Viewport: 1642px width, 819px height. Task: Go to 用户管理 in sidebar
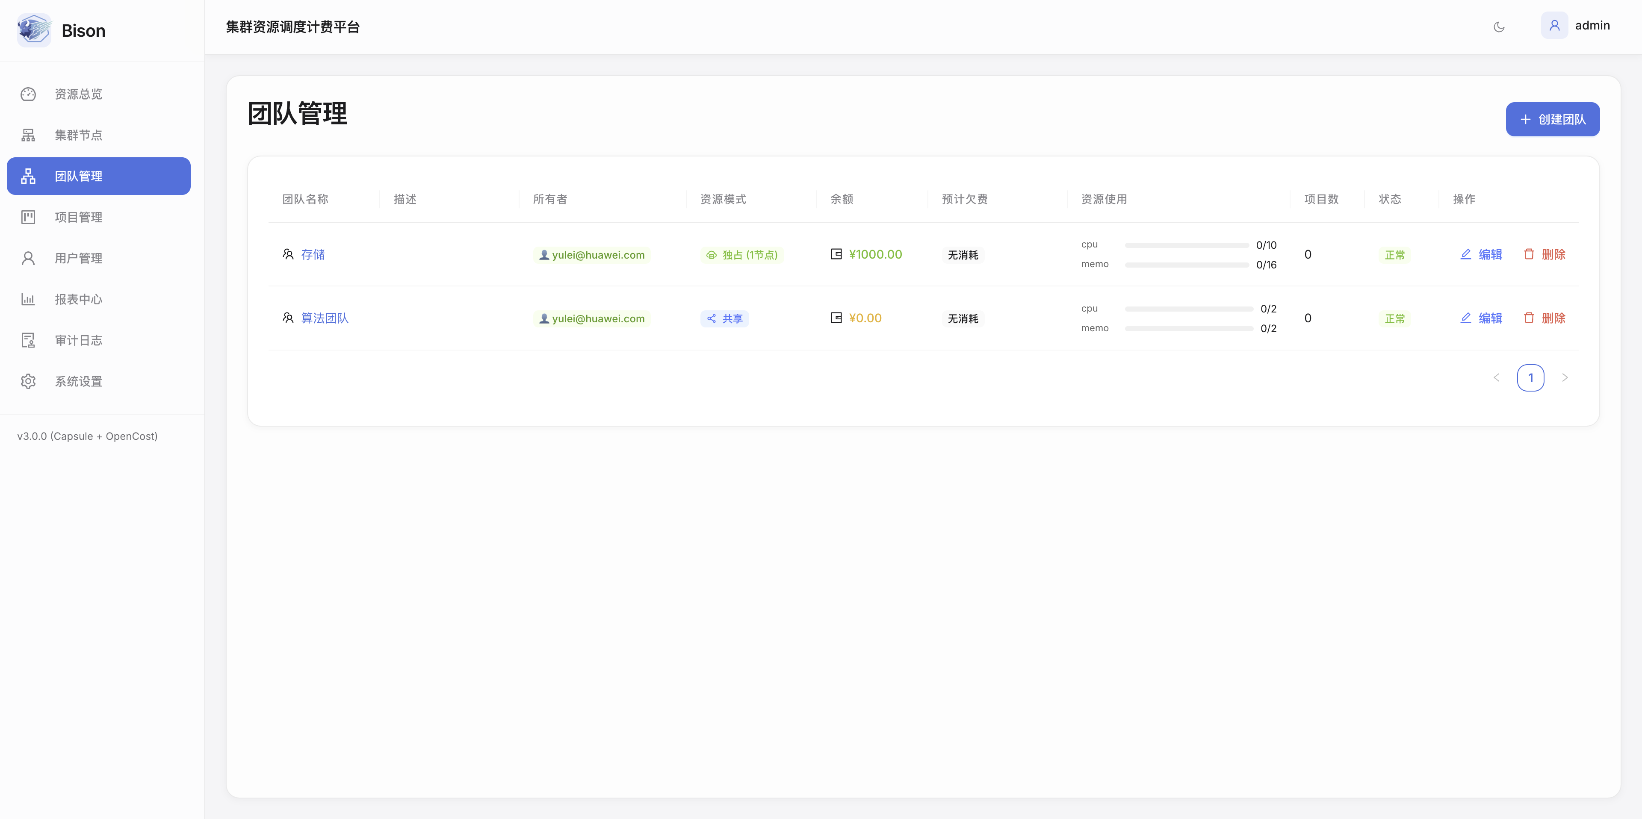(x=78, y=258)
